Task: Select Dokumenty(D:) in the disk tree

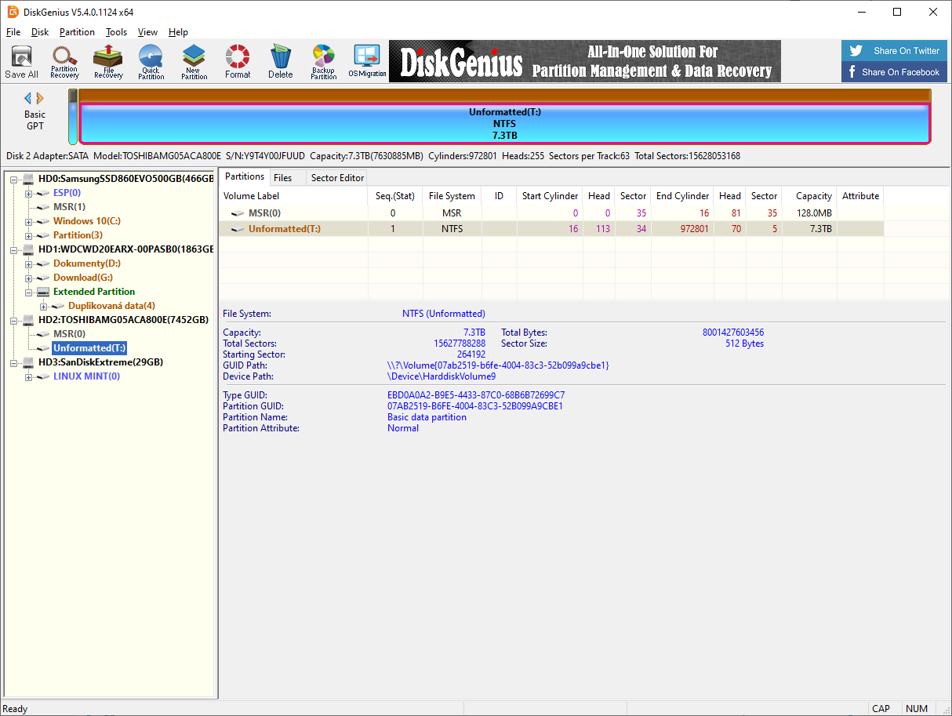Action: (86, 264)
